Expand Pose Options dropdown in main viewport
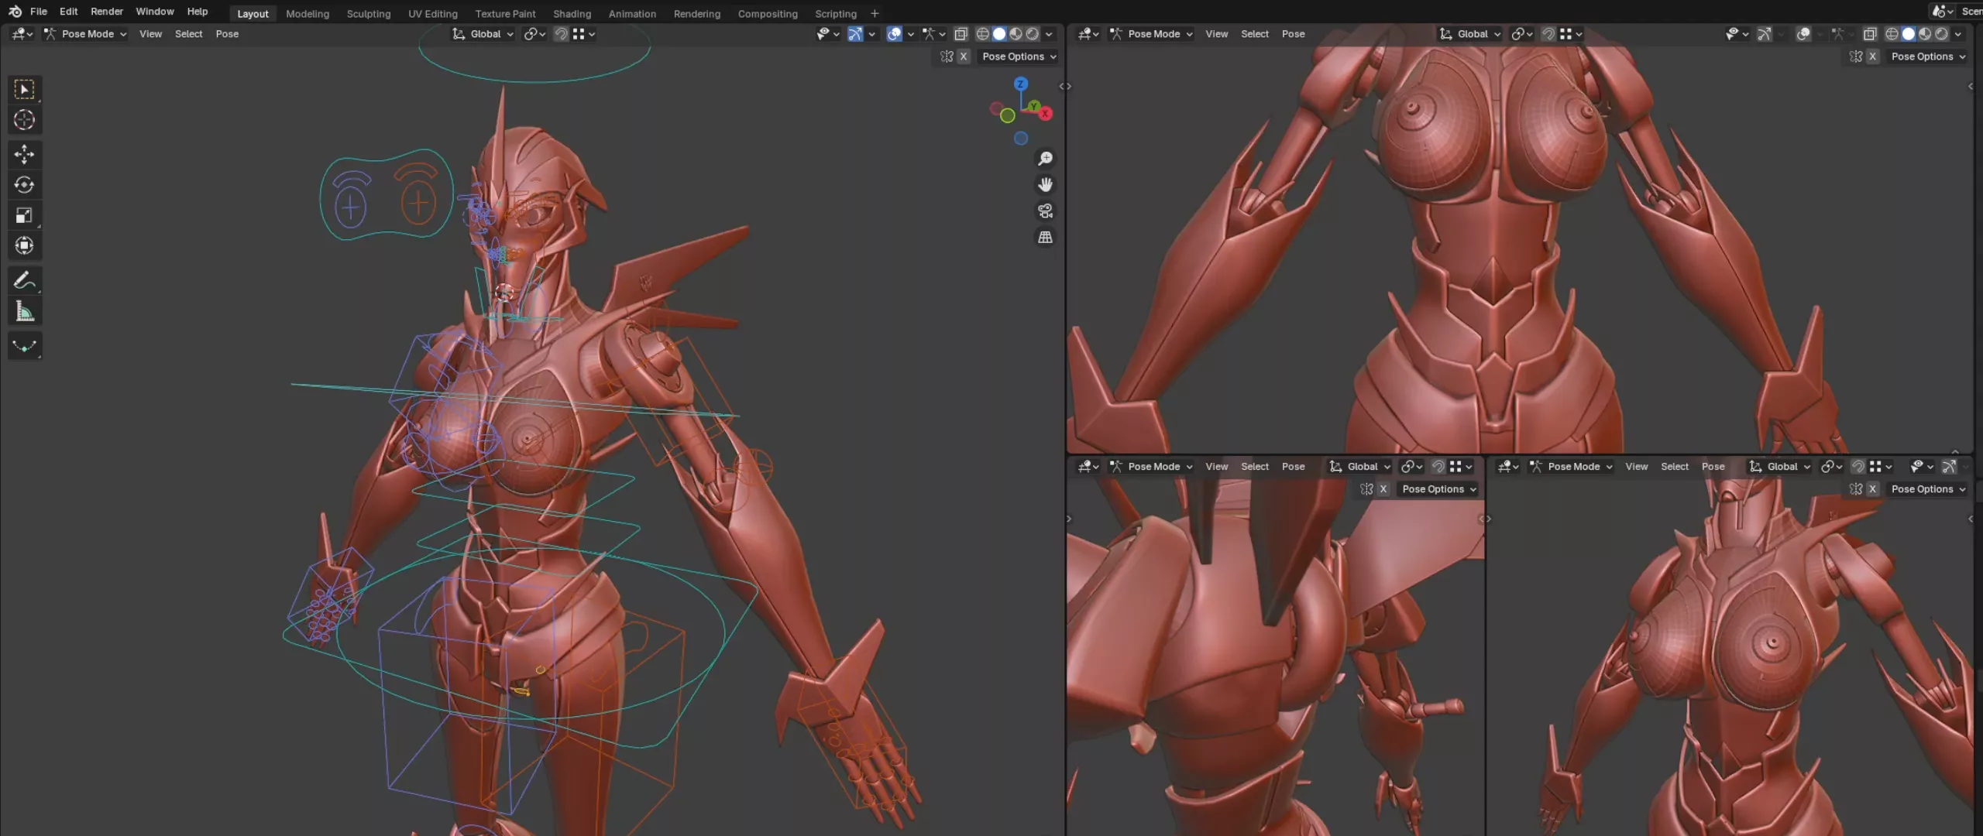The image size is (1983, 836). 1019,57
